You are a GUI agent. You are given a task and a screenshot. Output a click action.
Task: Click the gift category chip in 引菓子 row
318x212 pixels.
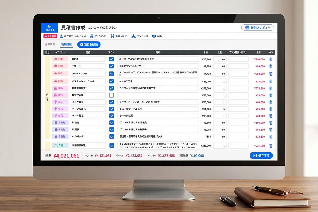pos(60,130)
